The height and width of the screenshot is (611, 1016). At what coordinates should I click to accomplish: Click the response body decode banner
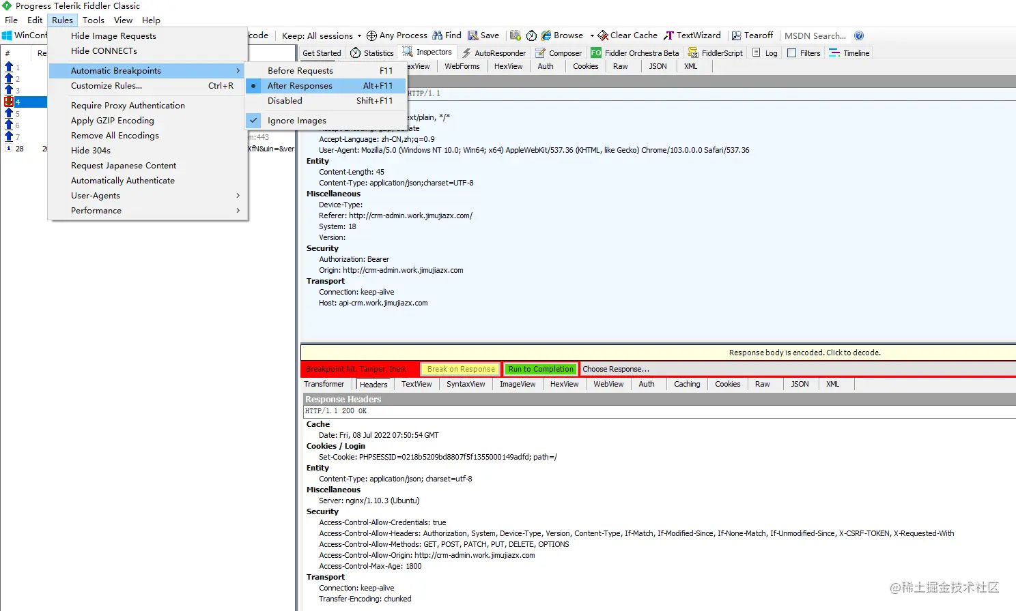point(658,353)
